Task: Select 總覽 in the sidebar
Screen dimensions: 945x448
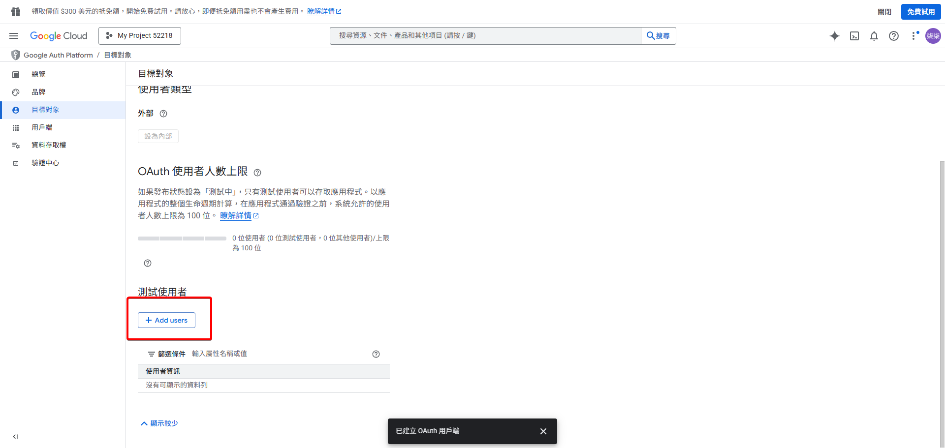Action: click(x=38, y=74)
